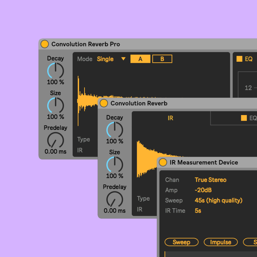Image resolution: width=257 pixels, height=257 pixels.
Task: Adjust the Size knob on Convolution Reverb
Action: point(114,164)
